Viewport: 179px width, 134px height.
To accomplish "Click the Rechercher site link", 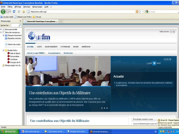I will coord(68,53).
